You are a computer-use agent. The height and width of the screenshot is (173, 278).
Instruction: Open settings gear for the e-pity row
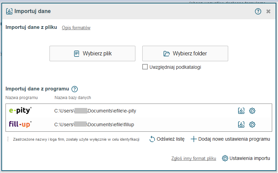coord(252,111)
